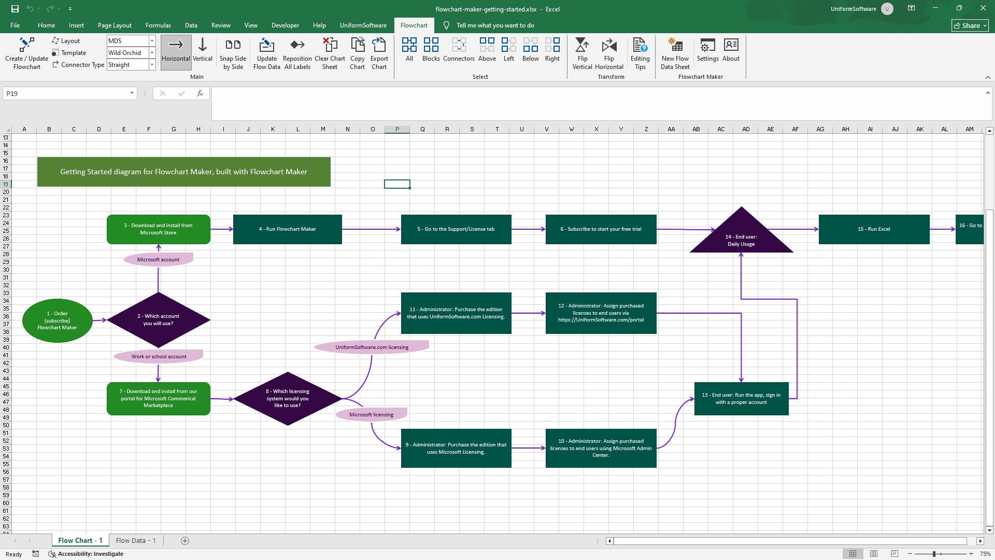Click the UniformSoftware account button
Image resolution: width=995 pixels, height=560 pixels.
(861, 9)
